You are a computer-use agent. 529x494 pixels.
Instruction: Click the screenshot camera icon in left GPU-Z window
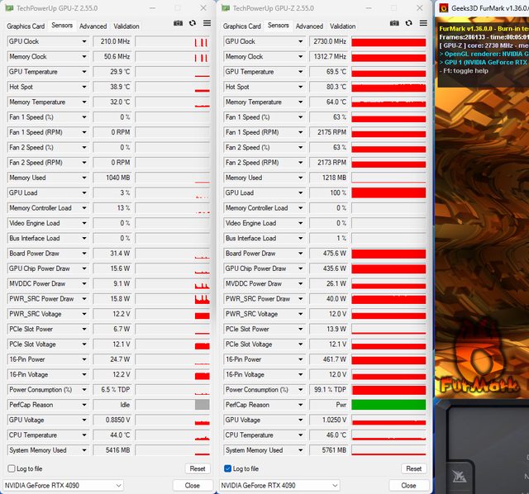(178, 24)
